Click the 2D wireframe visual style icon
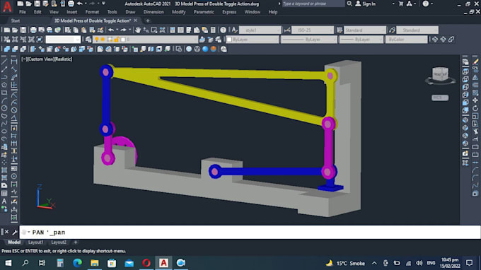Screen dimensions: 481x270 pos(178,49)
